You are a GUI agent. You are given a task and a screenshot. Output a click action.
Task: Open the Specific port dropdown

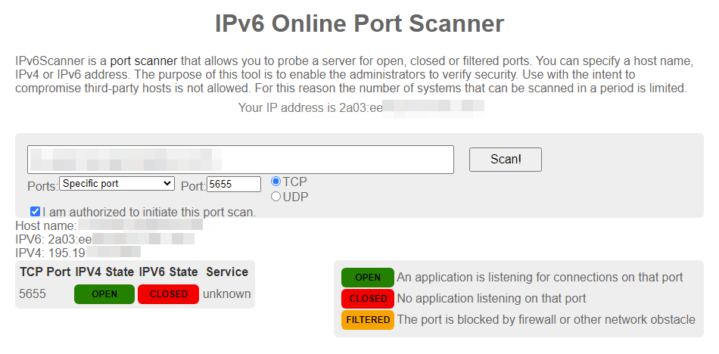pyautogui.click(x=117, y=183)
